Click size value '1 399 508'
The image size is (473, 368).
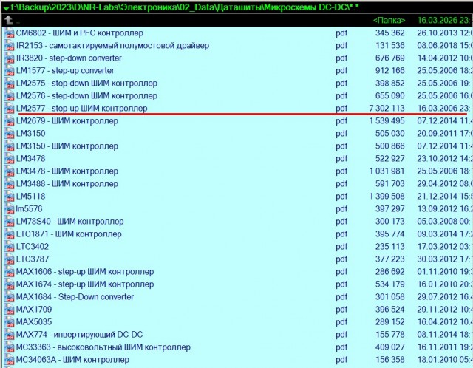[387, 197]
